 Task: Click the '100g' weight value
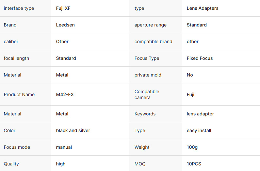pos(192,147)
